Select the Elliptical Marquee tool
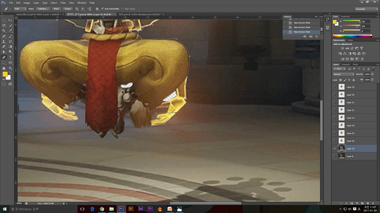The image size is (380, 213). (x=4, y=20)
